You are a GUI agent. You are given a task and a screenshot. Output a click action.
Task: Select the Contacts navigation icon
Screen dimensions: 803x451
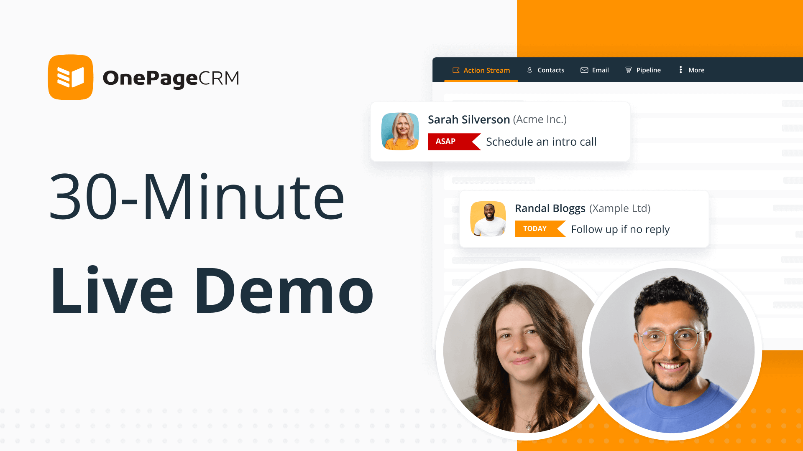530,69
